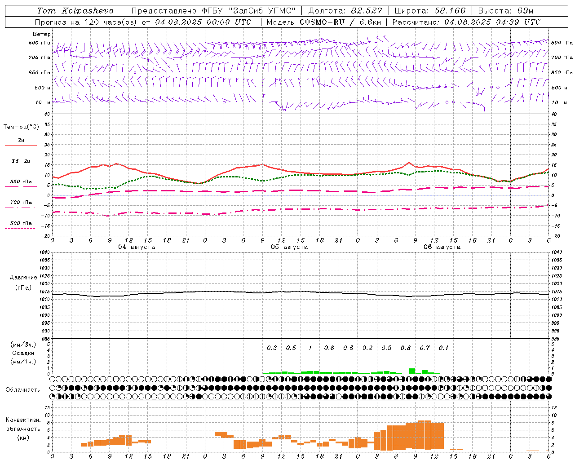Click the 0.3 precipitation amount value

click(x=272, y=348)
